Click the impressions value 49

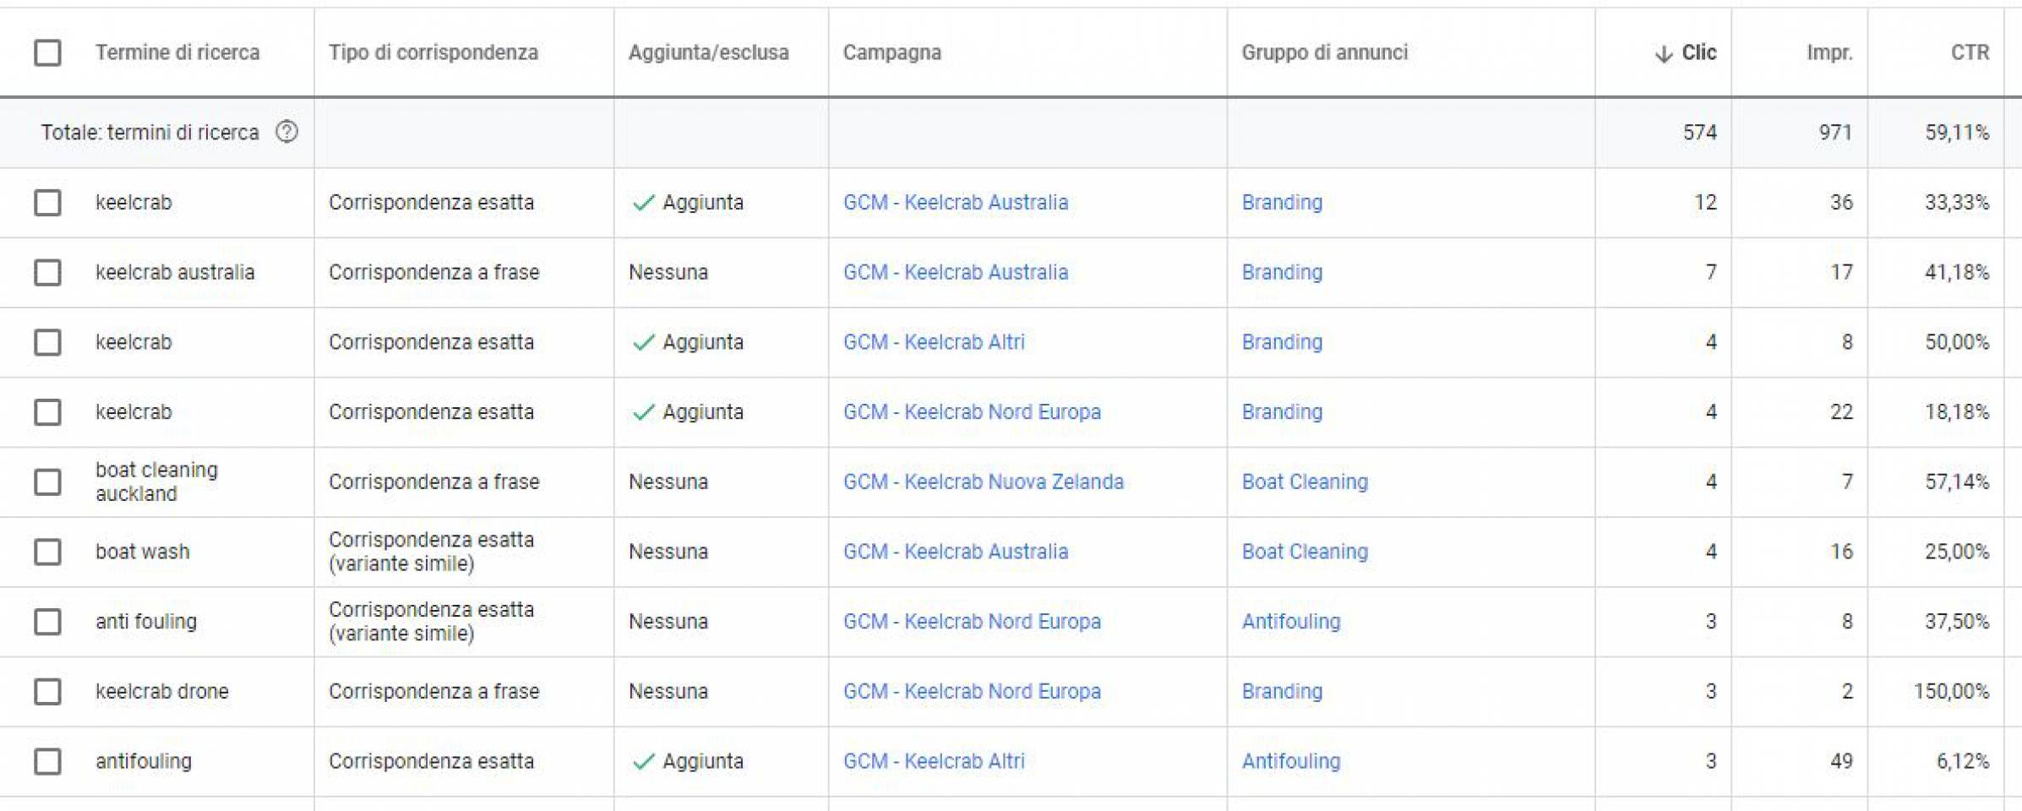(x=1841, y=761)
